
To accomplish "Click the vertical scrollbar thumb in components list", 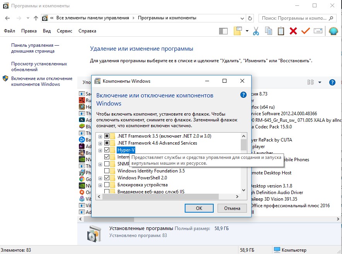I will (x=243, y=145).
